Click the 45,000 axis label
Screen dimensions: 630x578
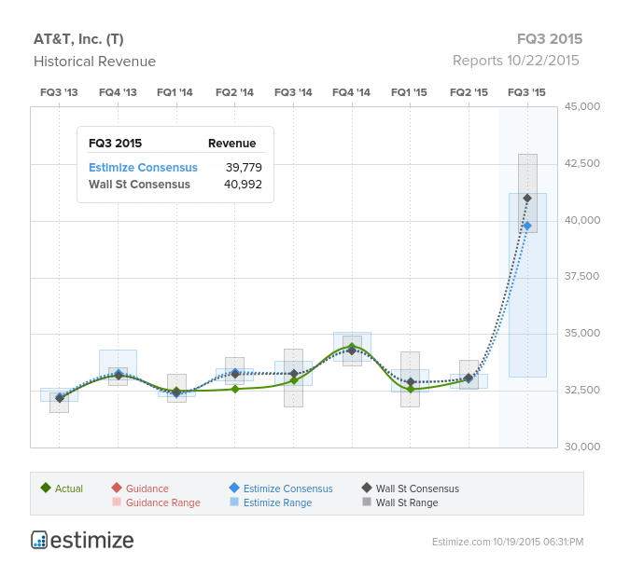coord(582,106)
